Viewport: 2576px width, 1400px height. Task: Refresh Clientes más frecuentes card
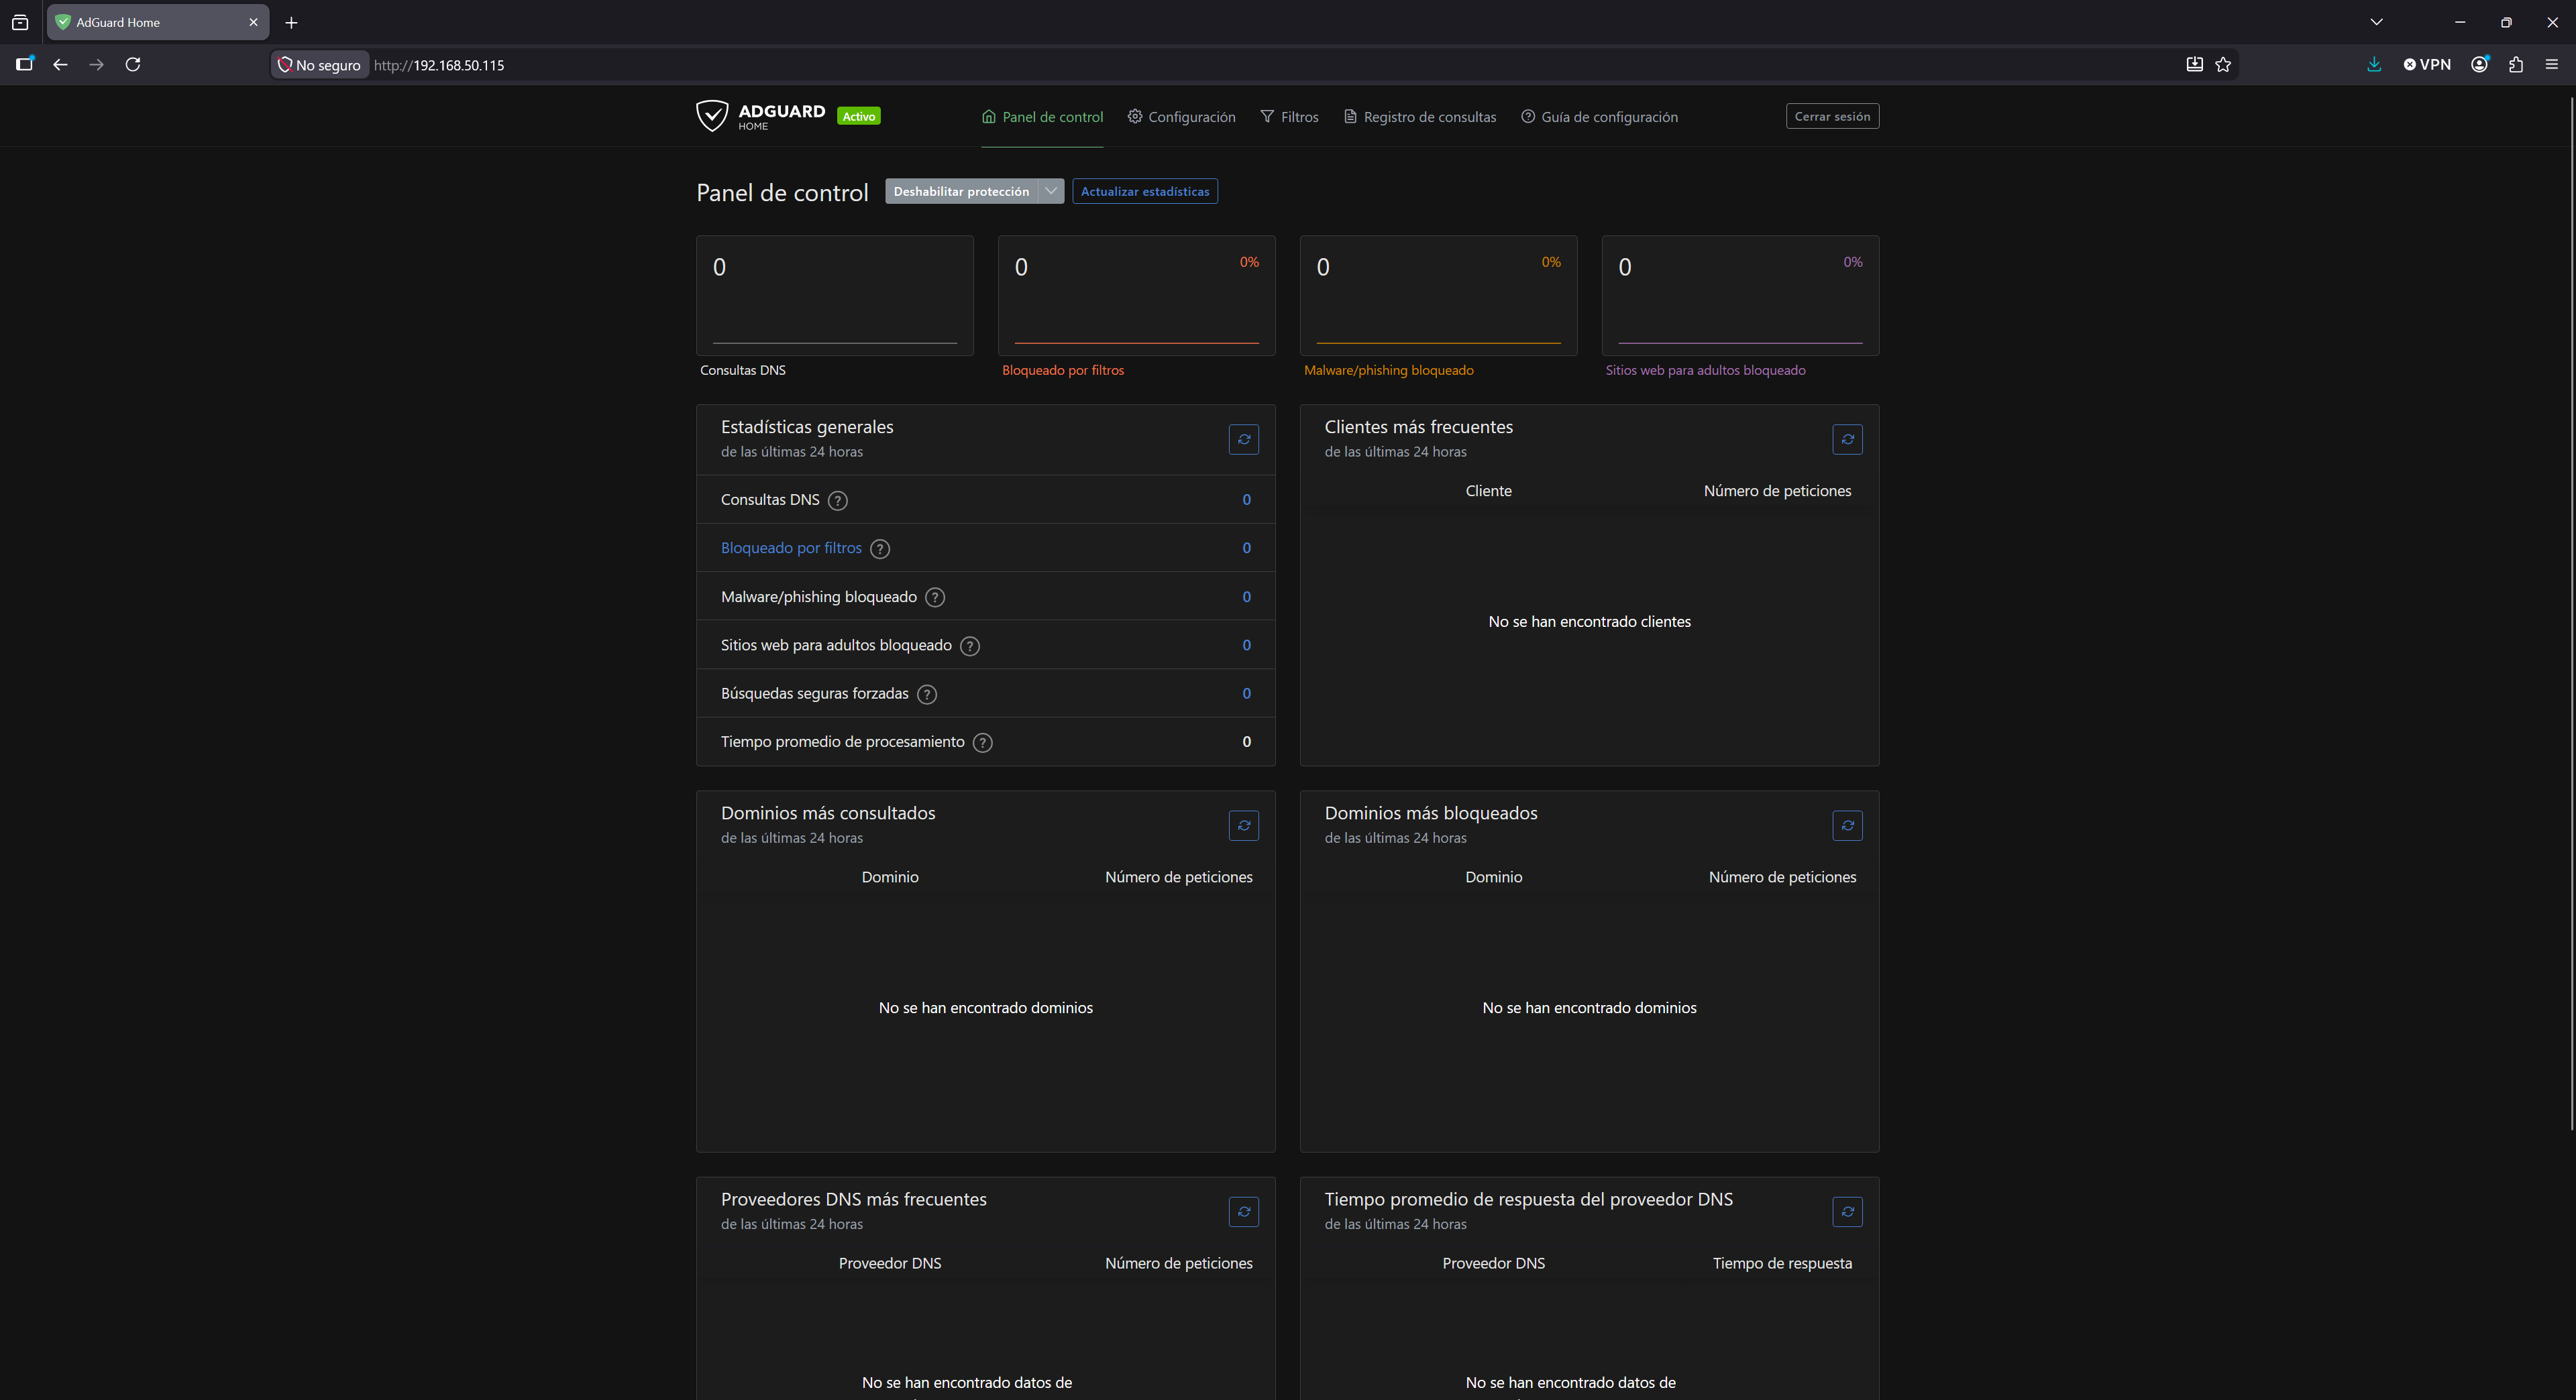coord(1847,439)
